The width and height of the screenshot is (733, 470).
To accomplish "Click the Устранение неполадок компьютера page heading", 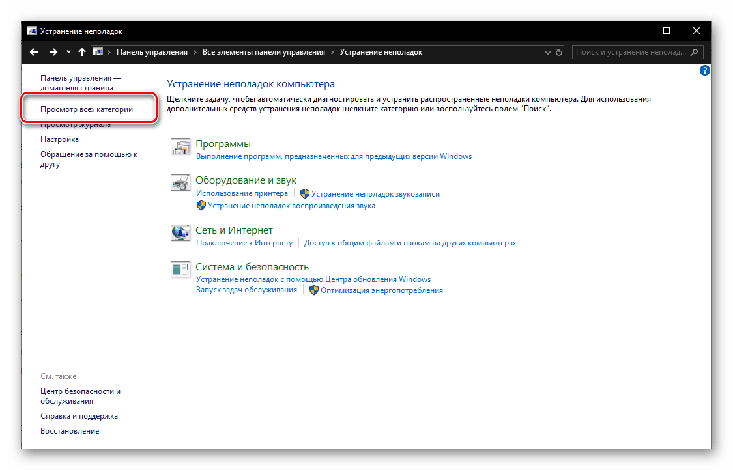I will click(251, 83).
